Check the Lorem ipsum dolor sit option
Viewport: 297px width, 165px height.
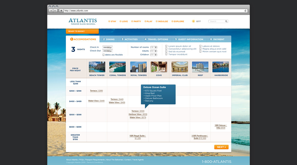(x=166, y=46)
